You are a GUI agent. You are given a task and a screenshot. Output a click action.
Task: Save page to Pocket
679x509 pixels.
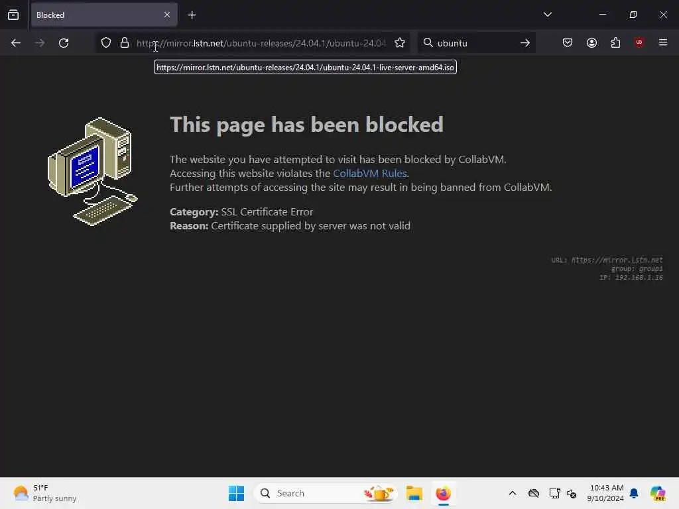coord(568,42)
